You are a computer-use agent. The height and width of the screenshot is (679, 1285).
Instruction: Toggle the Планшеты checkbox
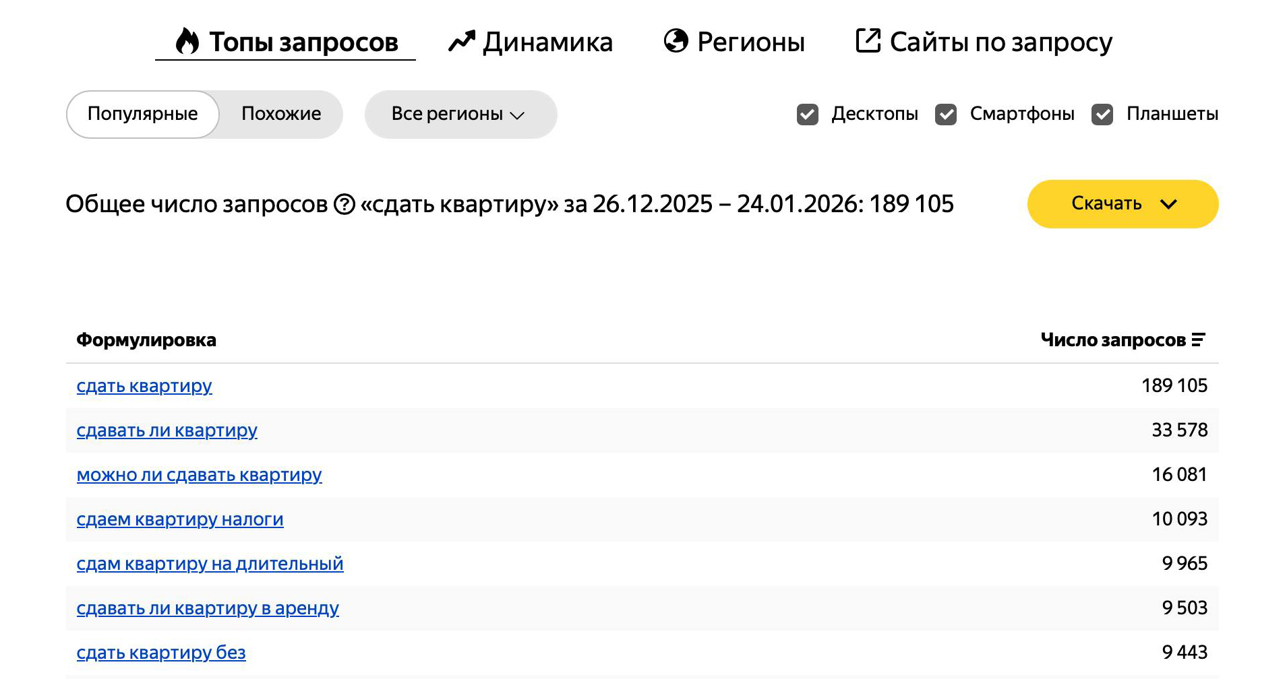(1102, 115)
